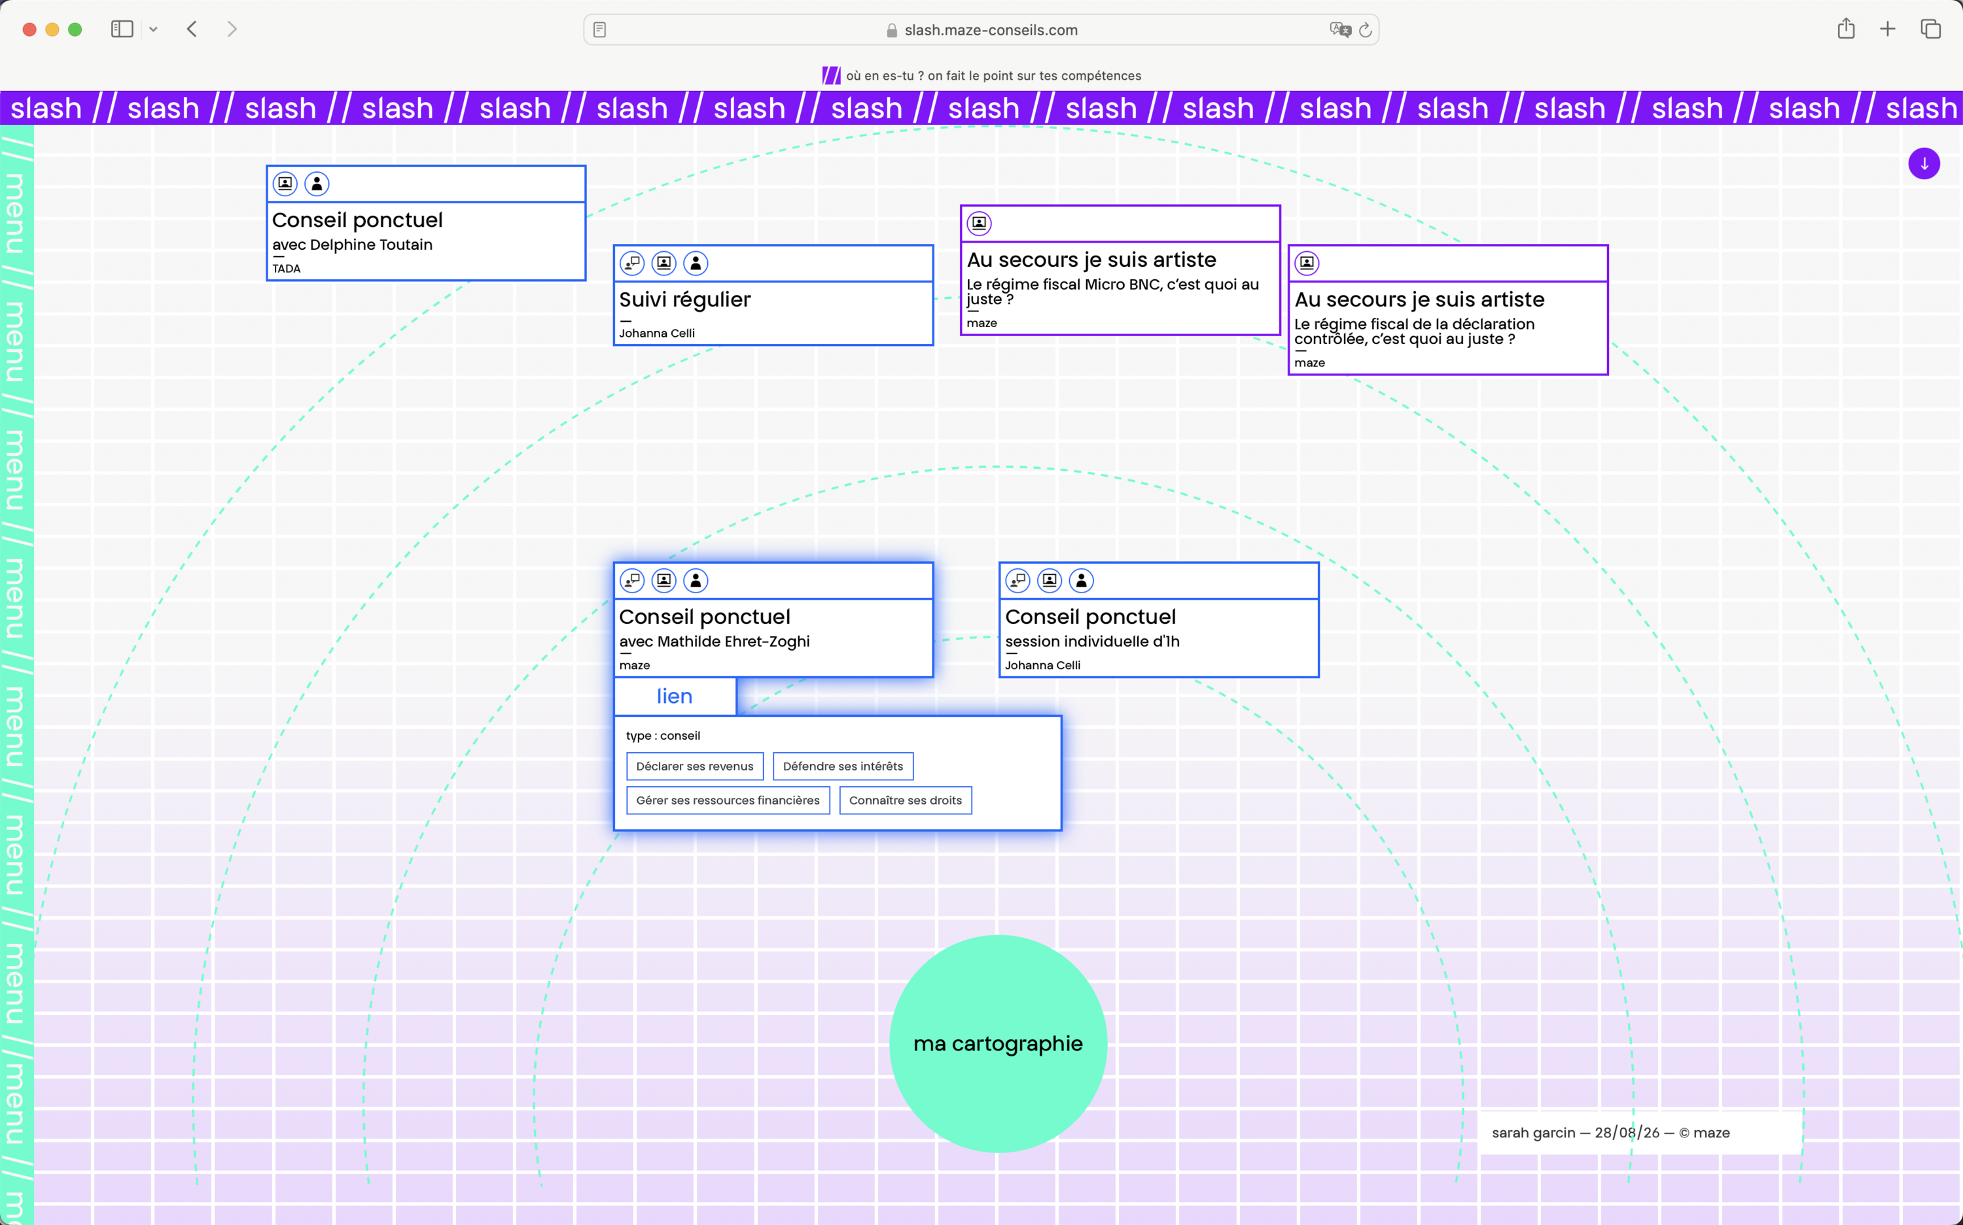Click the avec Mathilde Ehret-Zoghi subtitle

coord(714,642)
